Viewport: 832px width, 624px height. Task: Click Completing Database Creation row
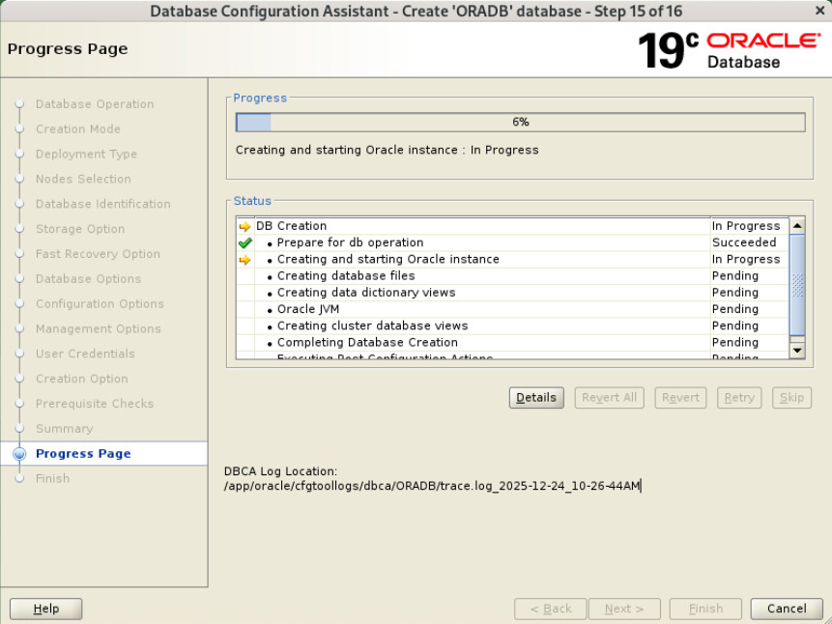pos(512,342)
